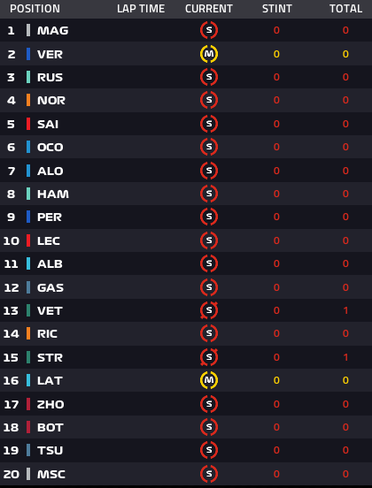Click VER's yellow stint lap count

coord(276,54)
